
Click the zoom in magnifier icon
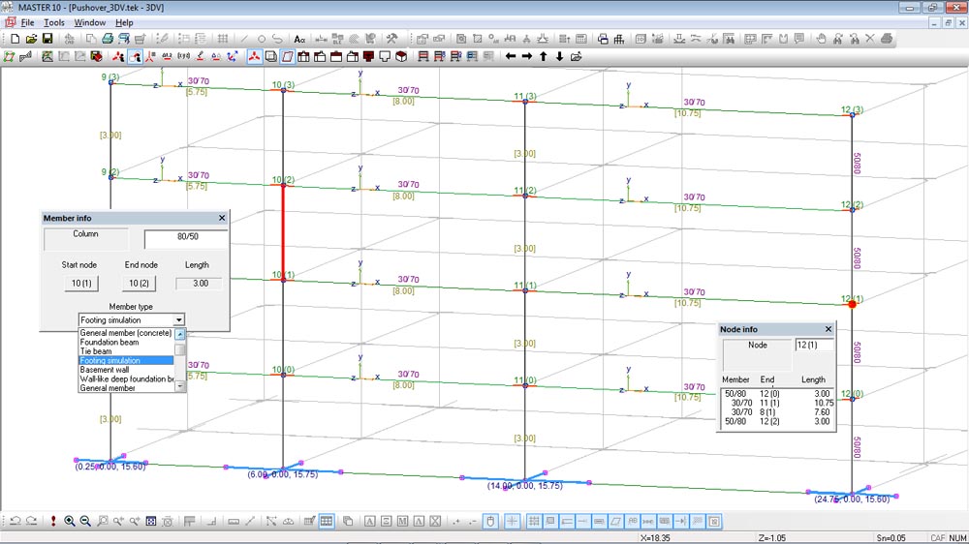[x=69, y=521]
